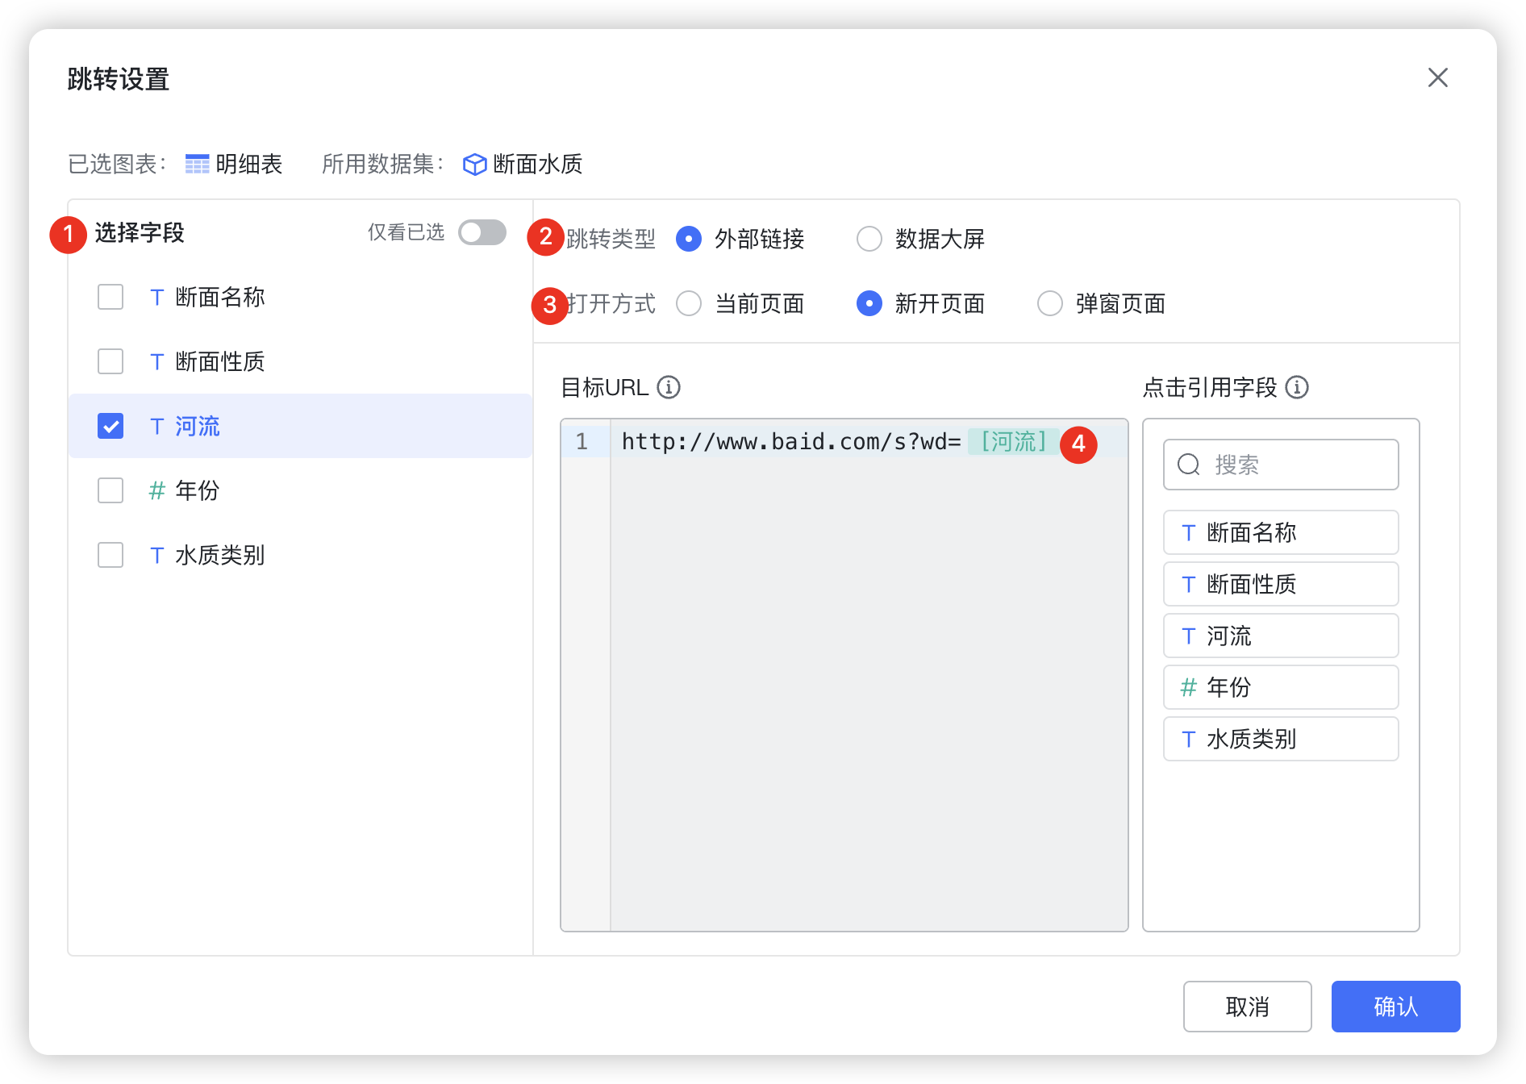1526x1084 pixels.
Task: Click the 新开页面 label text
Action: [x=940, y=303]
